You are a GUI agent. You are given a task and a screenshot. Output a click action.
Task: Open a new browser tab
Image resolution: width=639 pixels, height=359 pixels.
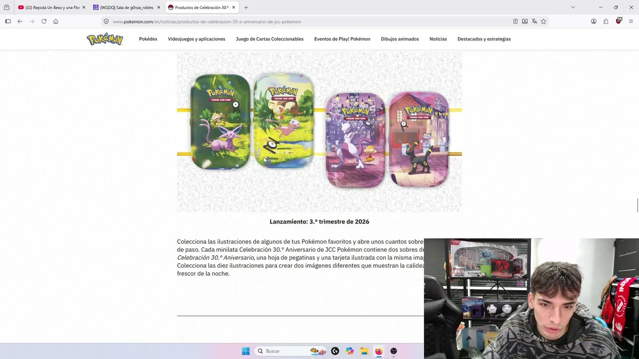pyautogui.click(x=246, y=7)
